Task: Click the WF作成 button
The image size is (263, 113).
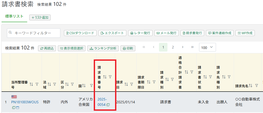Action: click(x=245, y=33)
